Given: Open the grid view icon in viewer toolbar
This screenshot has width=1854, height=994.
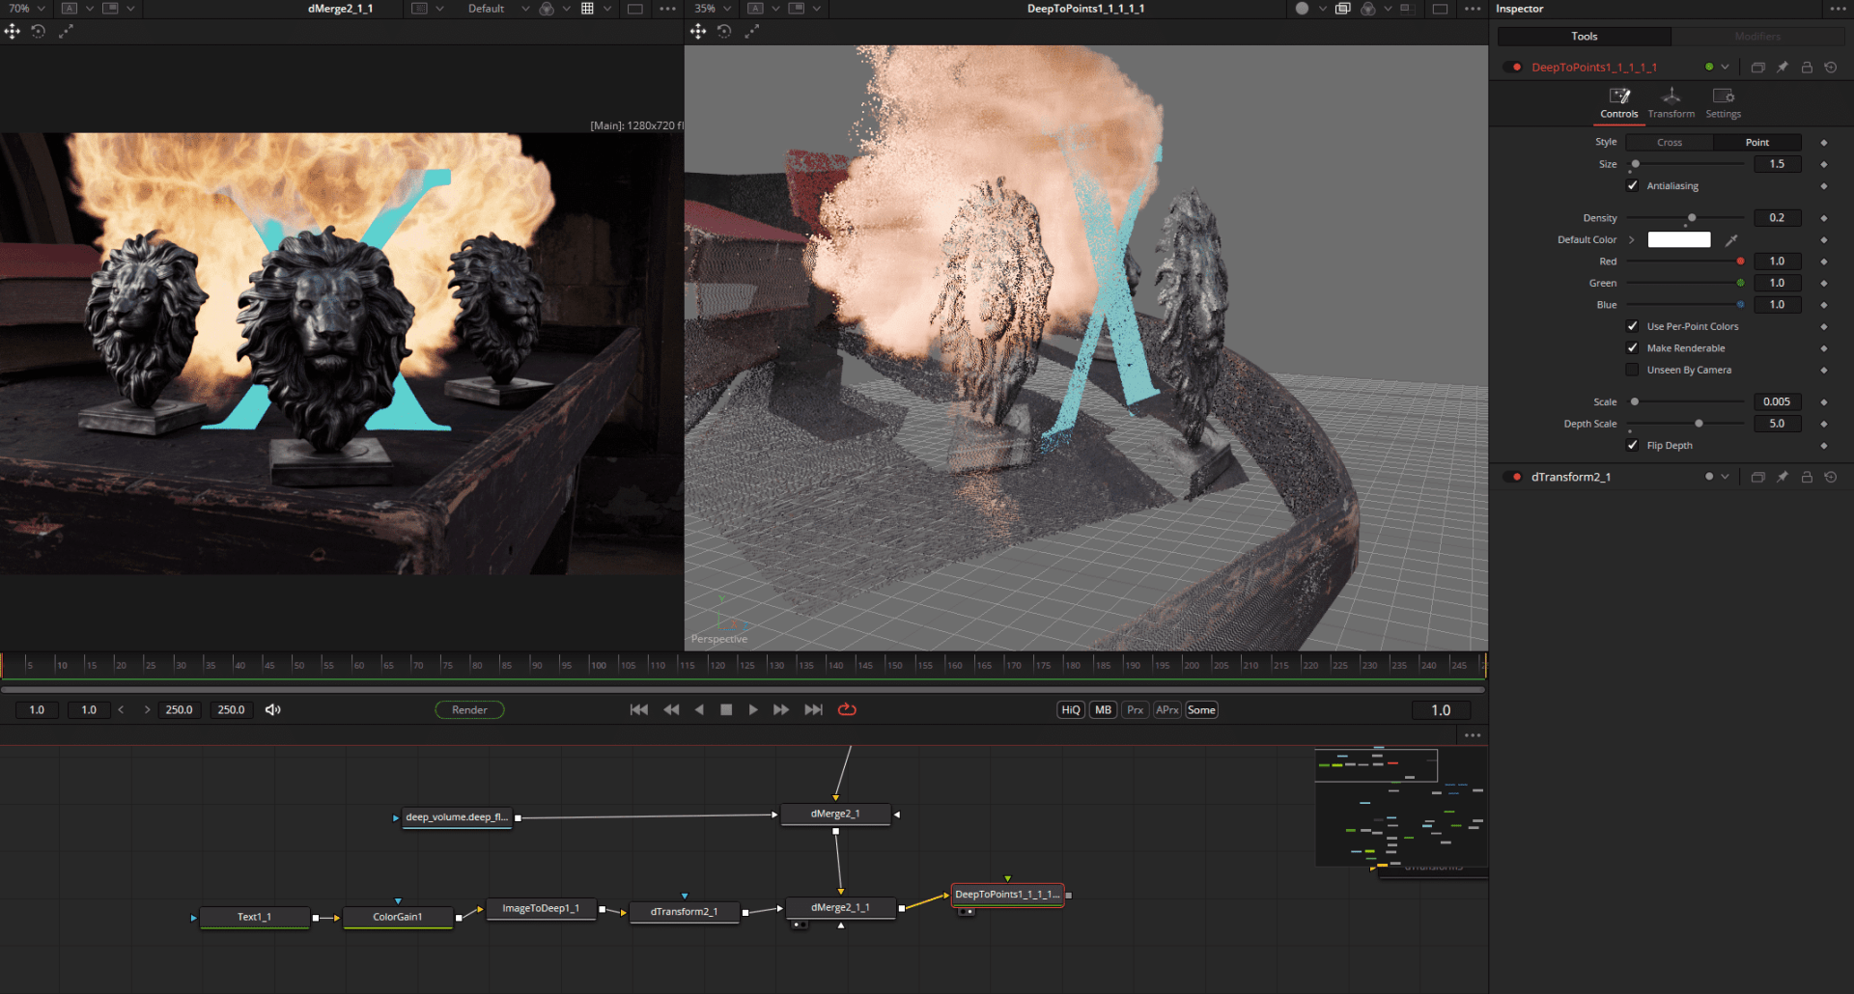Looking at the screenshot, I should tap(589, 8).
